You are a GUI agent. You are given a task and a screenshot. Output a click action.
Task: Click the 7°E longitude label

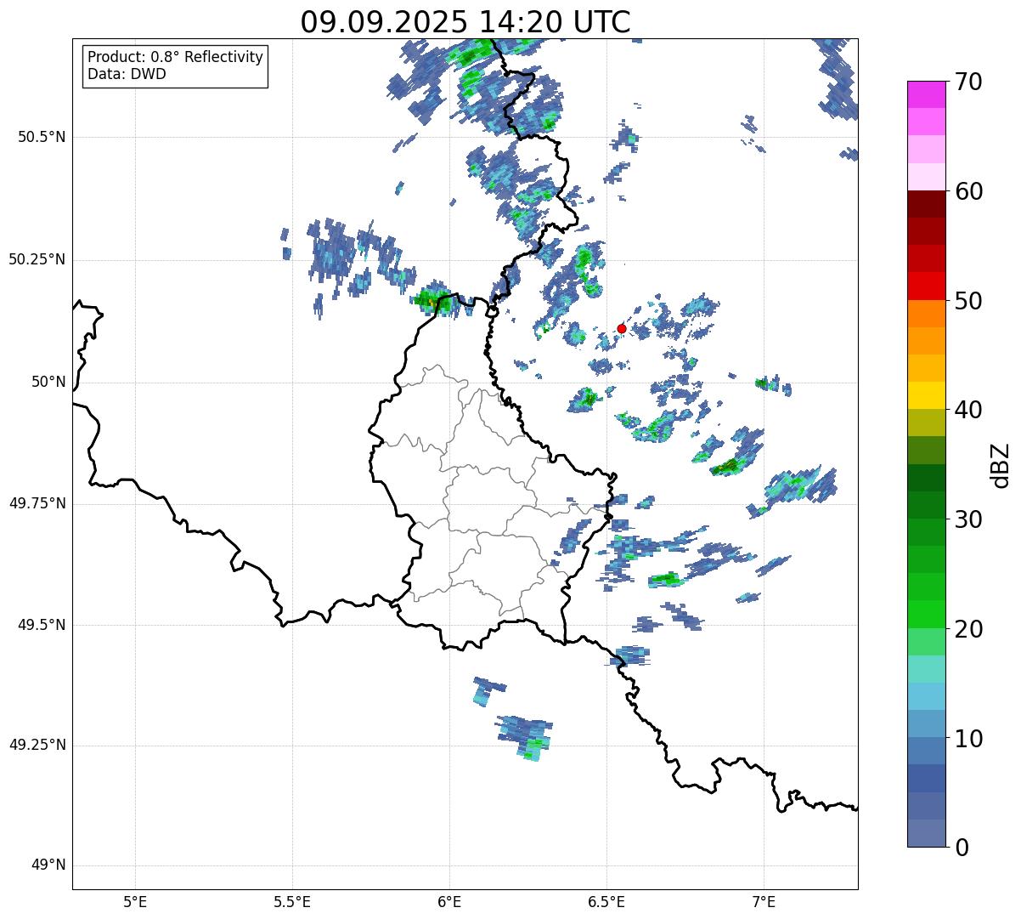click(x=764, y=901)
